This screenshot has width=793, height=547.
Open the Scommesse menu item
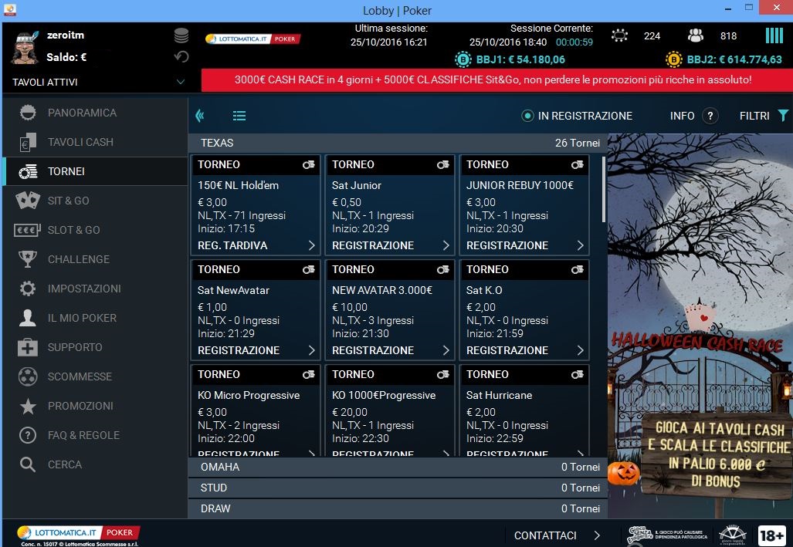[95, 376]
